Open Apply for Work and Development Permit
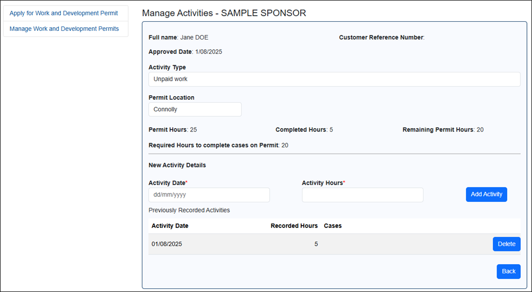 [63, 13]
